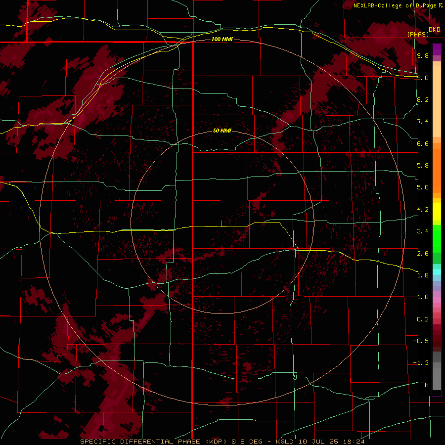Viewport: 445px width, 445px height.
Task: Click the 4.2 value on the color scale
Action: coord(423,210)
